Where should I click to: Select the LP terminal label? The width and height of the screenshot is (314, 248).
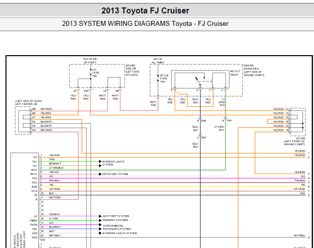tap(36, 216)
